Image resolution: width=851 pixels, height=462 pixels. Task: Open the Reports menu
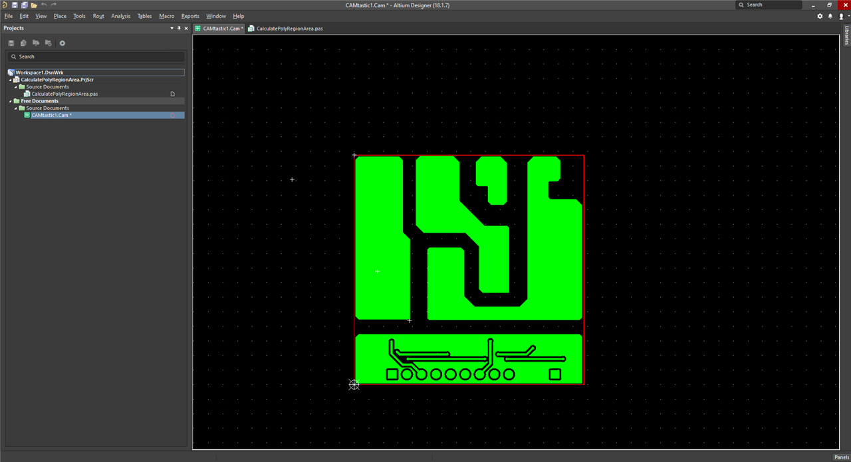coord(191,16)
